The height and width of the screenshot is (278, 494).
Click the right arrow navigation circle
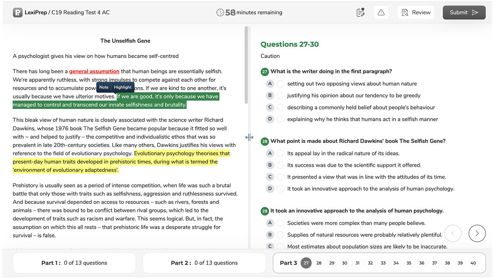477,233
